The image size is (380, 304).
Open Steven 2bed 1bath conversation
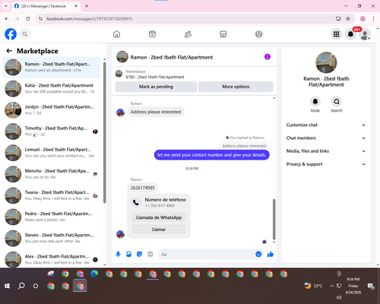pyautogui.click(x=51, y=238)
